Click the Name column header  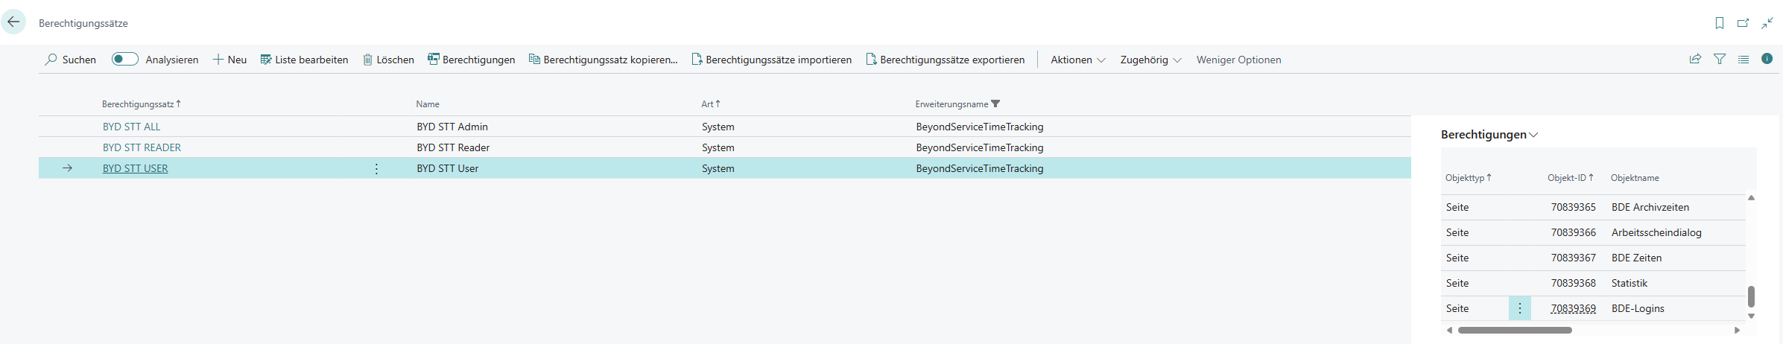(x=428, y=104)
